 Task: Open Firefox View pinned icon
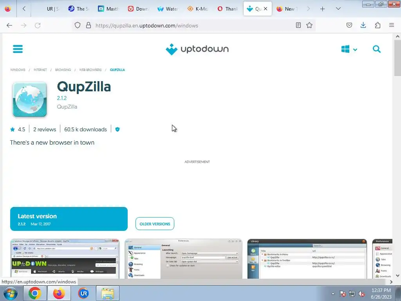[x=8, y=9]
